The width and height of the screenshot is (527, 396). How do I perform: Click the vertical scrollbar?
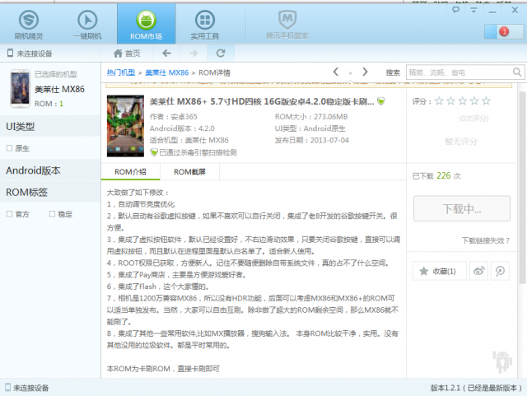click(x=522, y=189)
